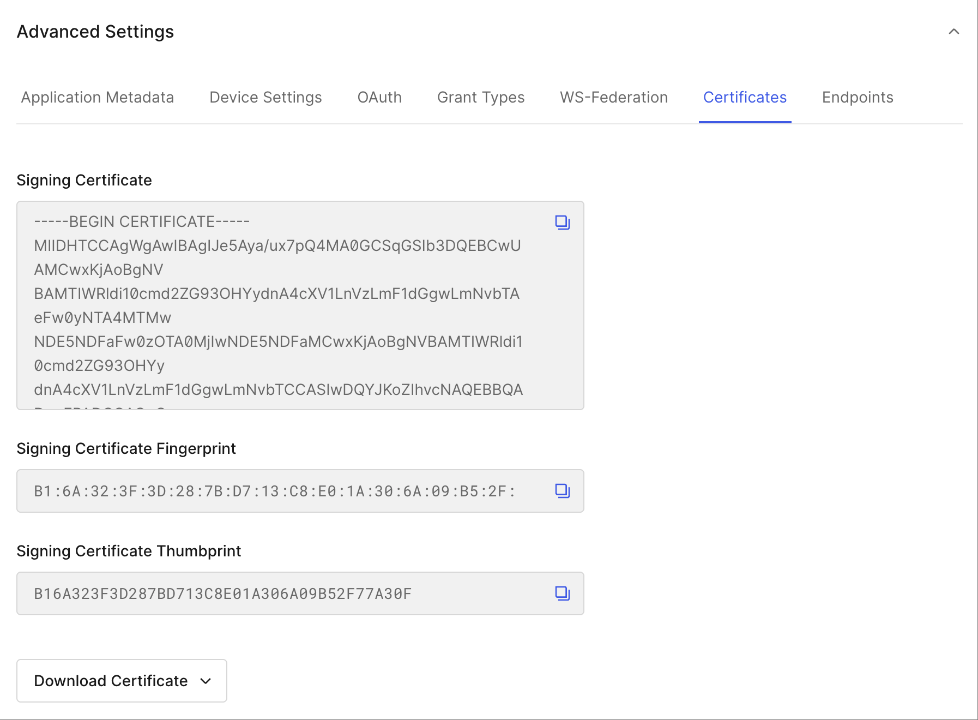Switch to the Endpoints tab
The height and width of the screenshot is (720, 978).
[x=858, y=97]
